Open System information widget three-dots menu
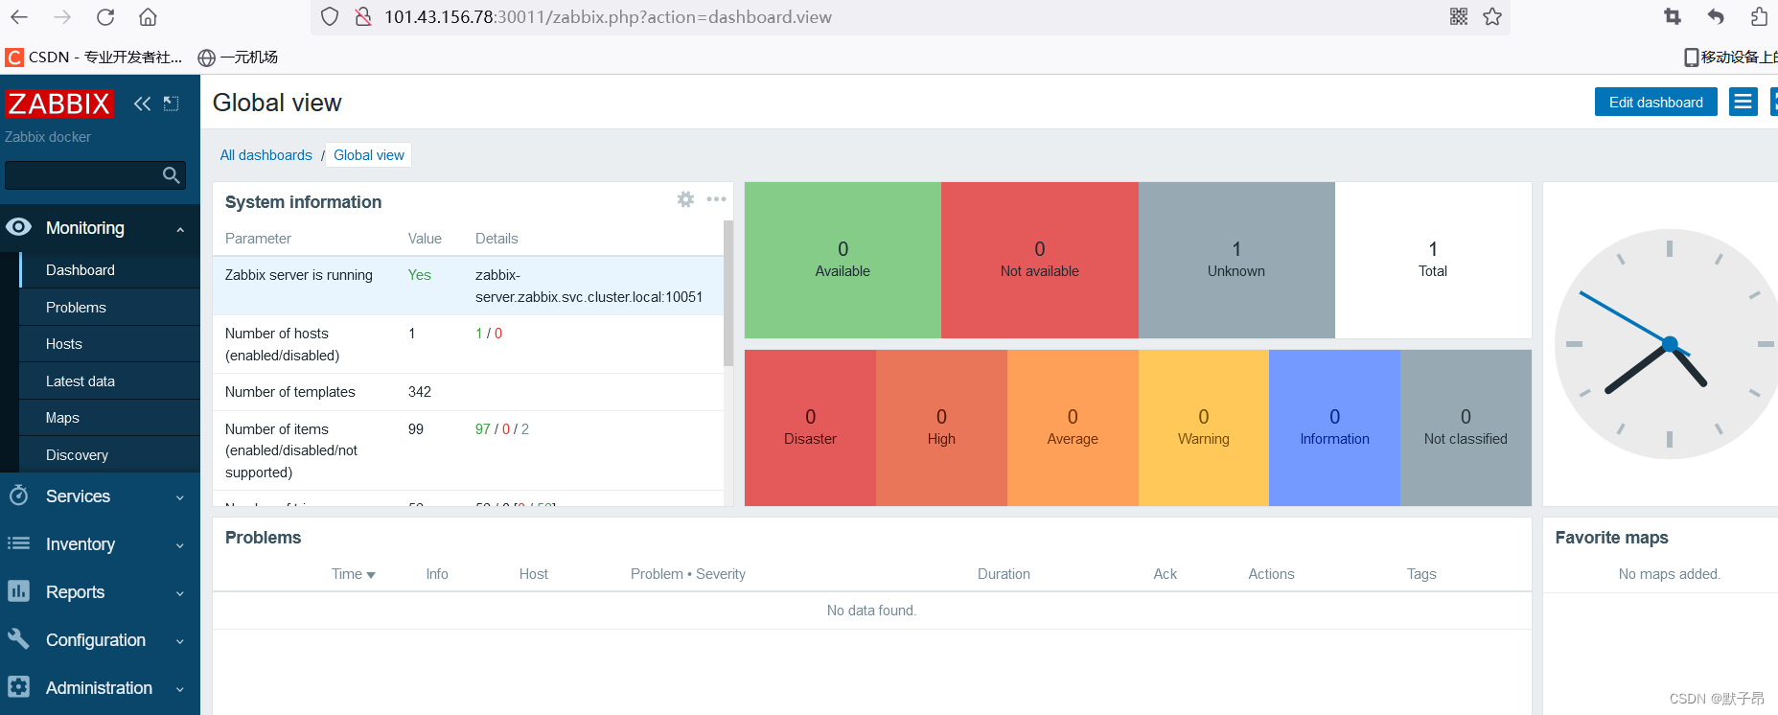Screen dimensions: 1778x715 pyautogui.click(x=716, y=199)
